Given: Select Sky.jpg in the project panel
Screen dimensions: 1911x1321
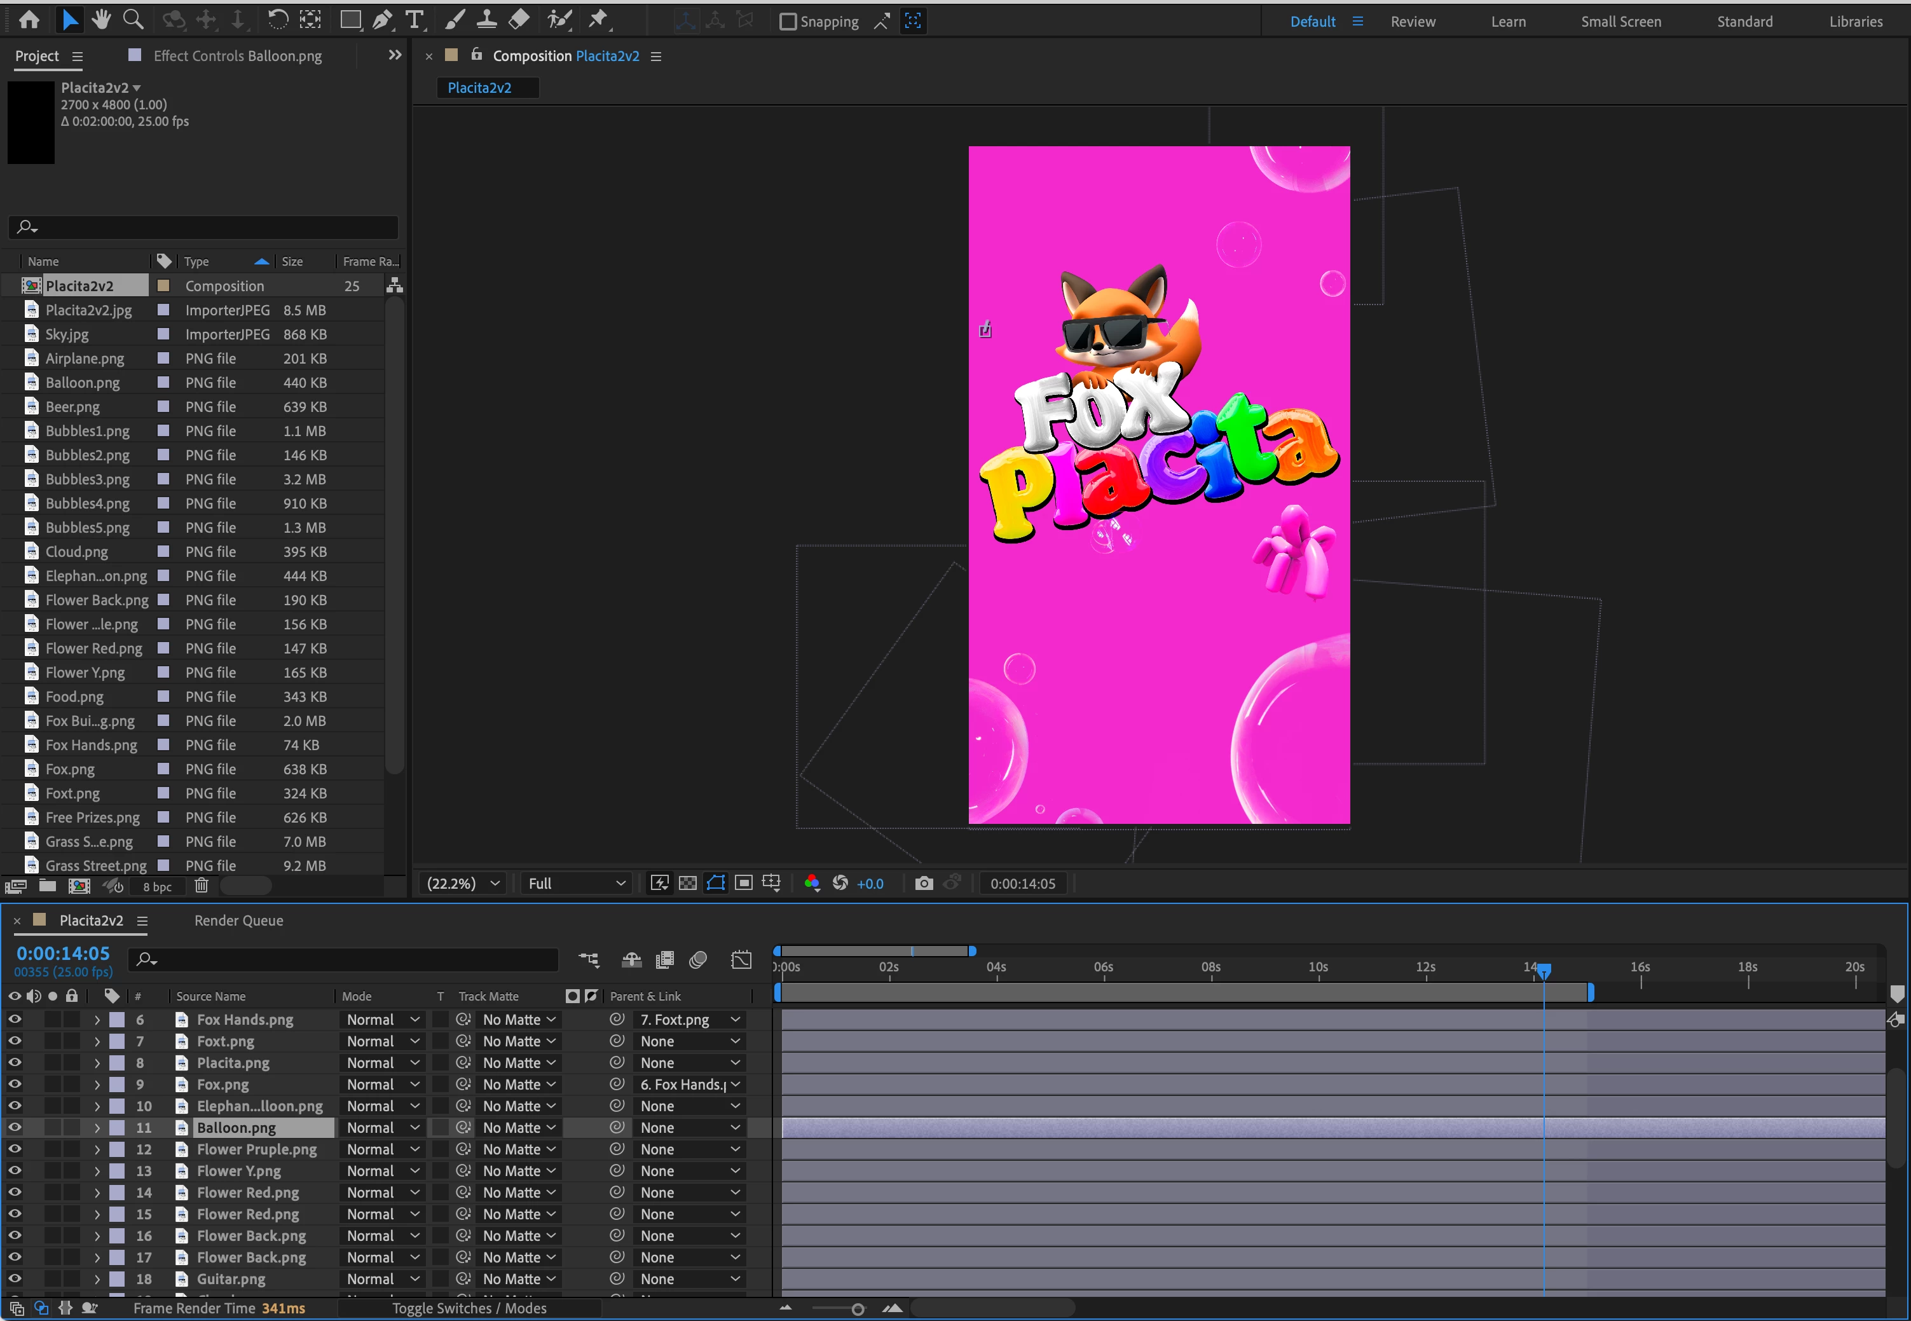Looking at the screenshot, I should [67, 334].
